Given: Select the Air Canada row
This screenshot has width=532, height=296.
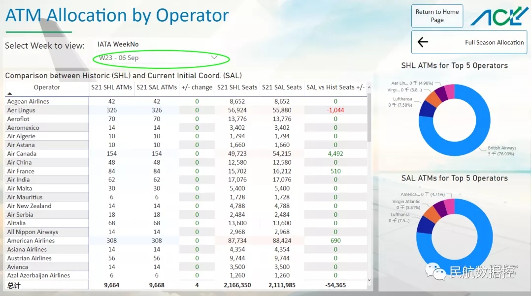Looking at the screenshot, I should [x=186, y=154].
